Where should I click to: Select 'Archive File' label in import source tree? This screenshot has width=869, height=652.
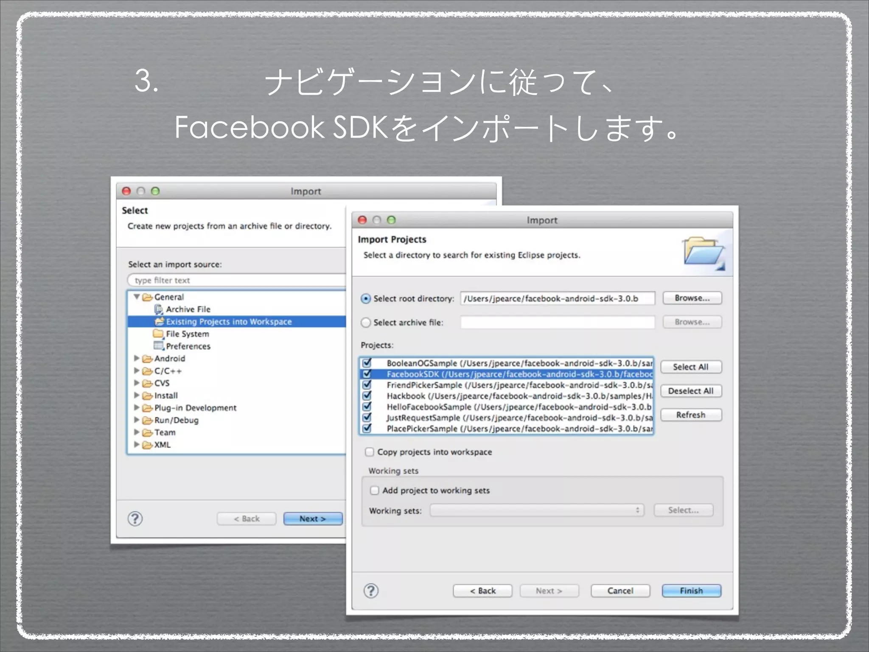tap(188, 309)
